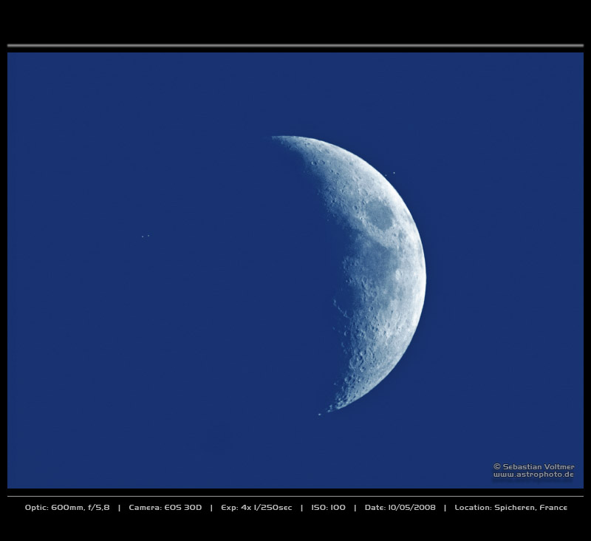Click the separator between Optic and Camera
Screen dimensions: 591x541
(119, 508)
